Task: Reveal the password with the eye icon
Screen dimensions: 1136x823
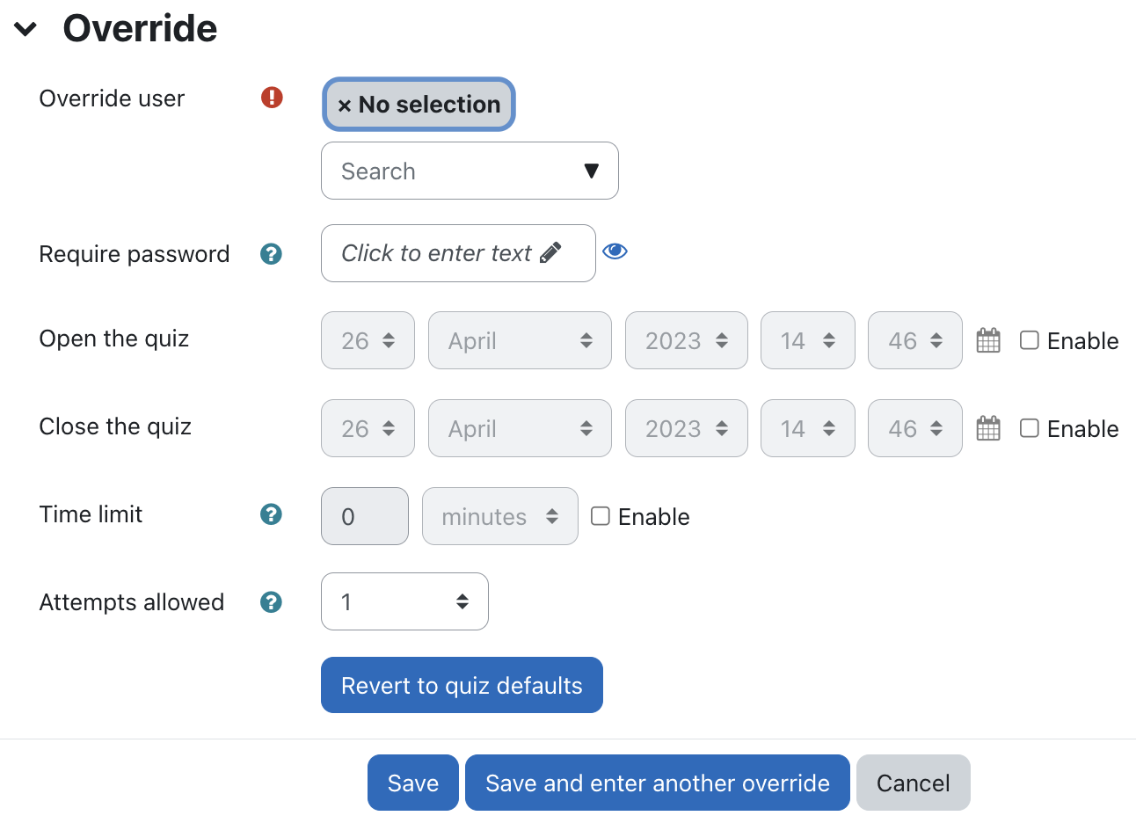Action: [x=615, y=251]
